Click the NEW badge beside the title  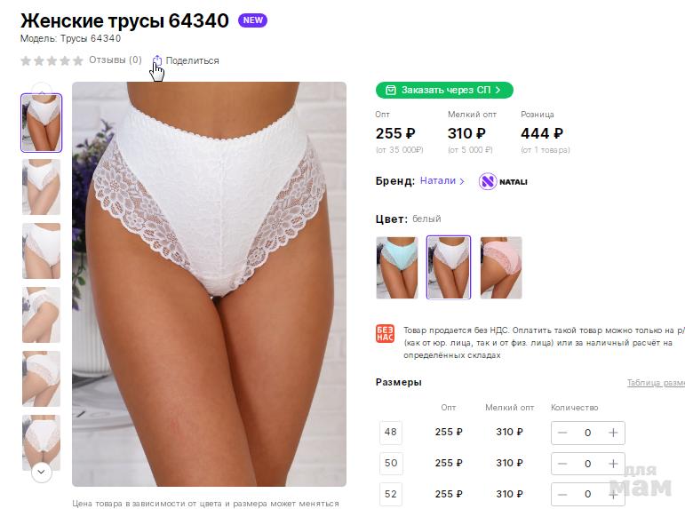tap(252, 20)
